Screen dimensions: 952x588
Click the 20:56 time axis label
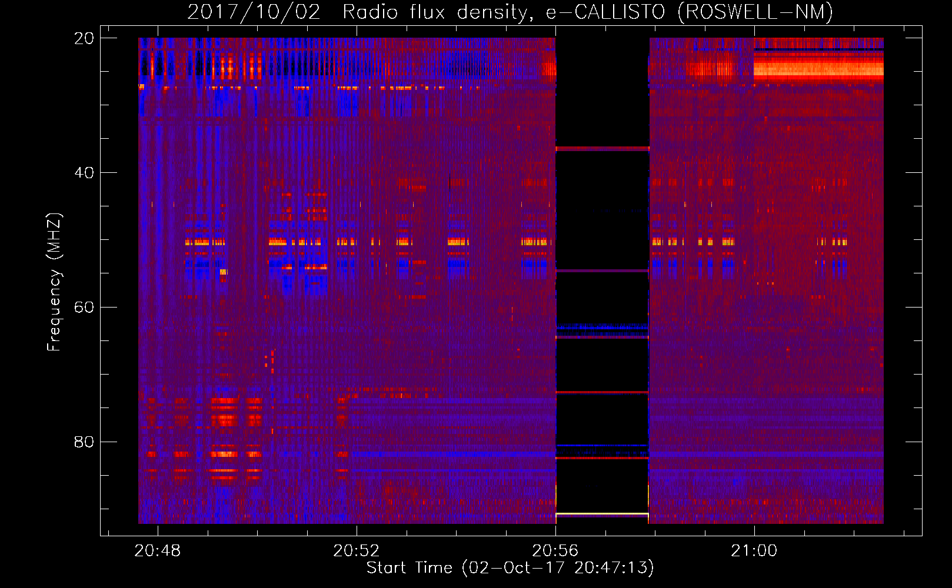click(x=555, y=551)
